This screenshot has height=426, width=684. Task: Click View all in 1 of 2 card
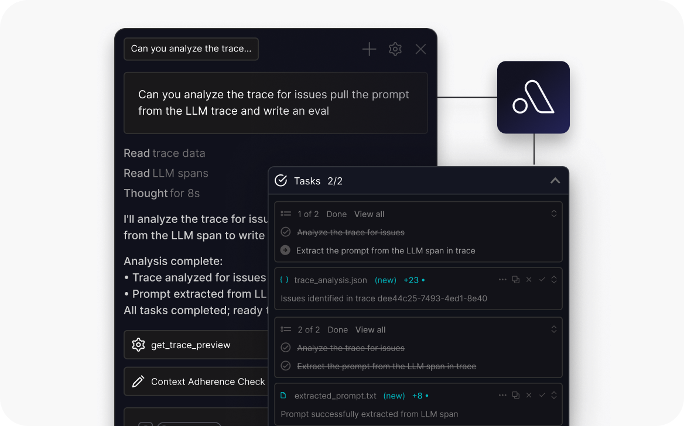click(369, 214)
